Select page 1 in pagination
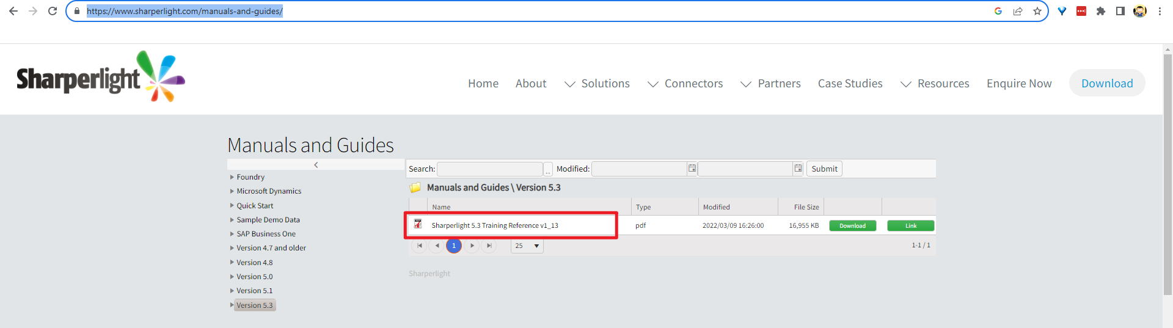Image resolution: width=1173 pixels, height=328 pixels. tap(454, 246)
